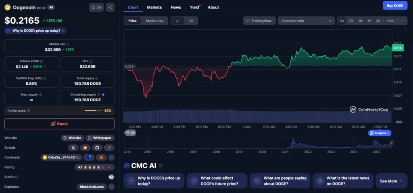Open TradingView chart button
Screen dimensions: 413x193
pos(259,21)
